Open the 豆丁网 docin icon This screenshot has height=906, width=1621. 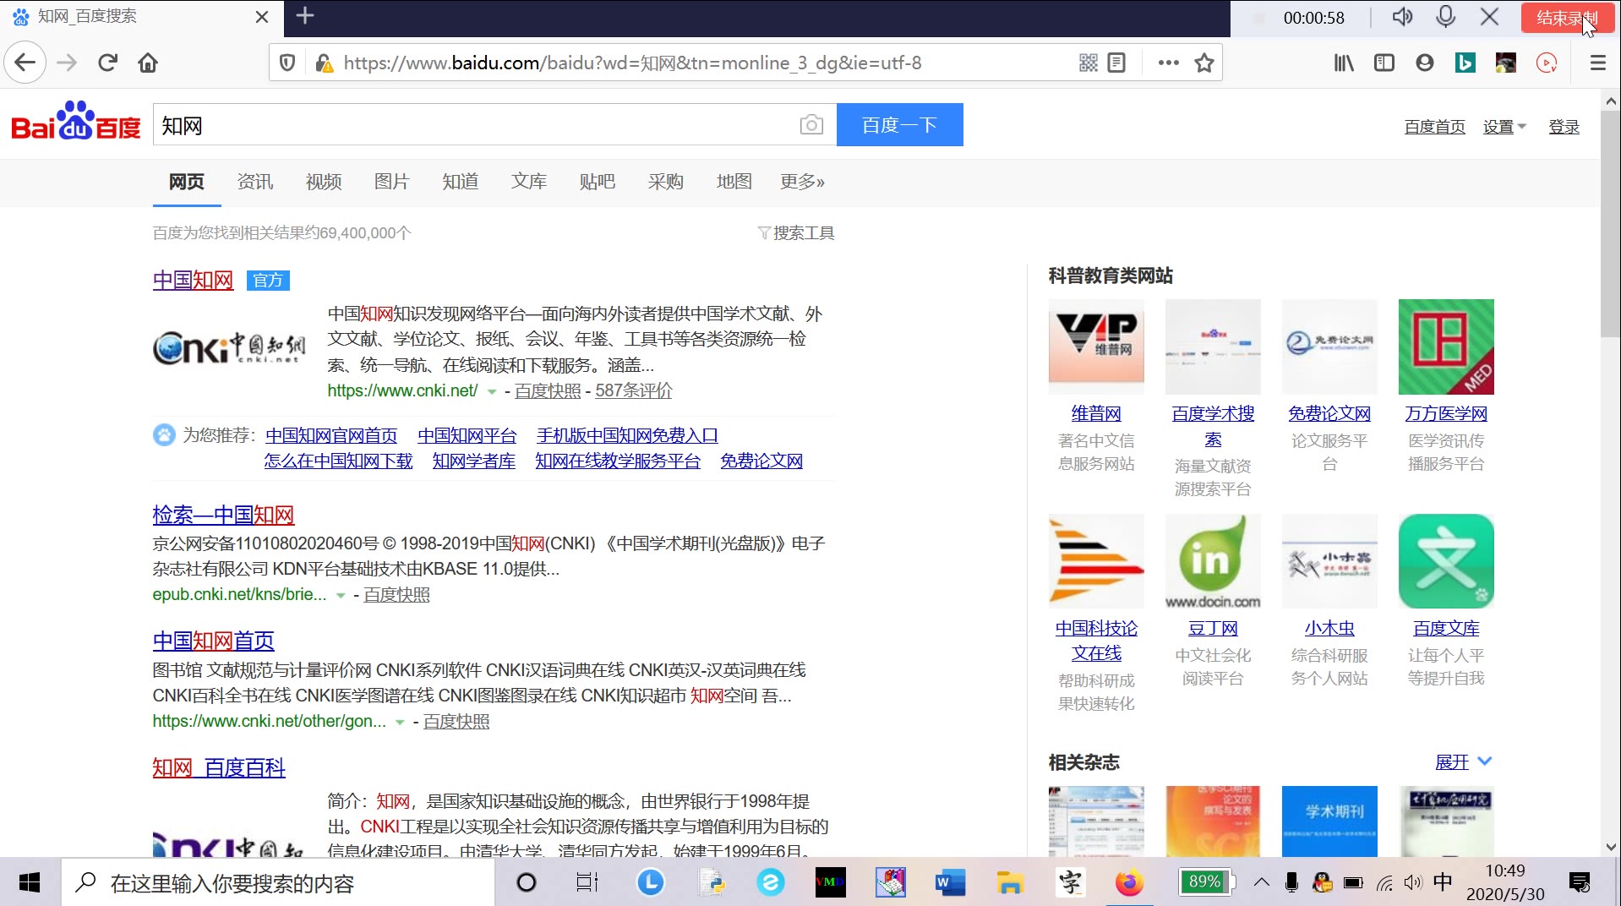pos(1213,561)
